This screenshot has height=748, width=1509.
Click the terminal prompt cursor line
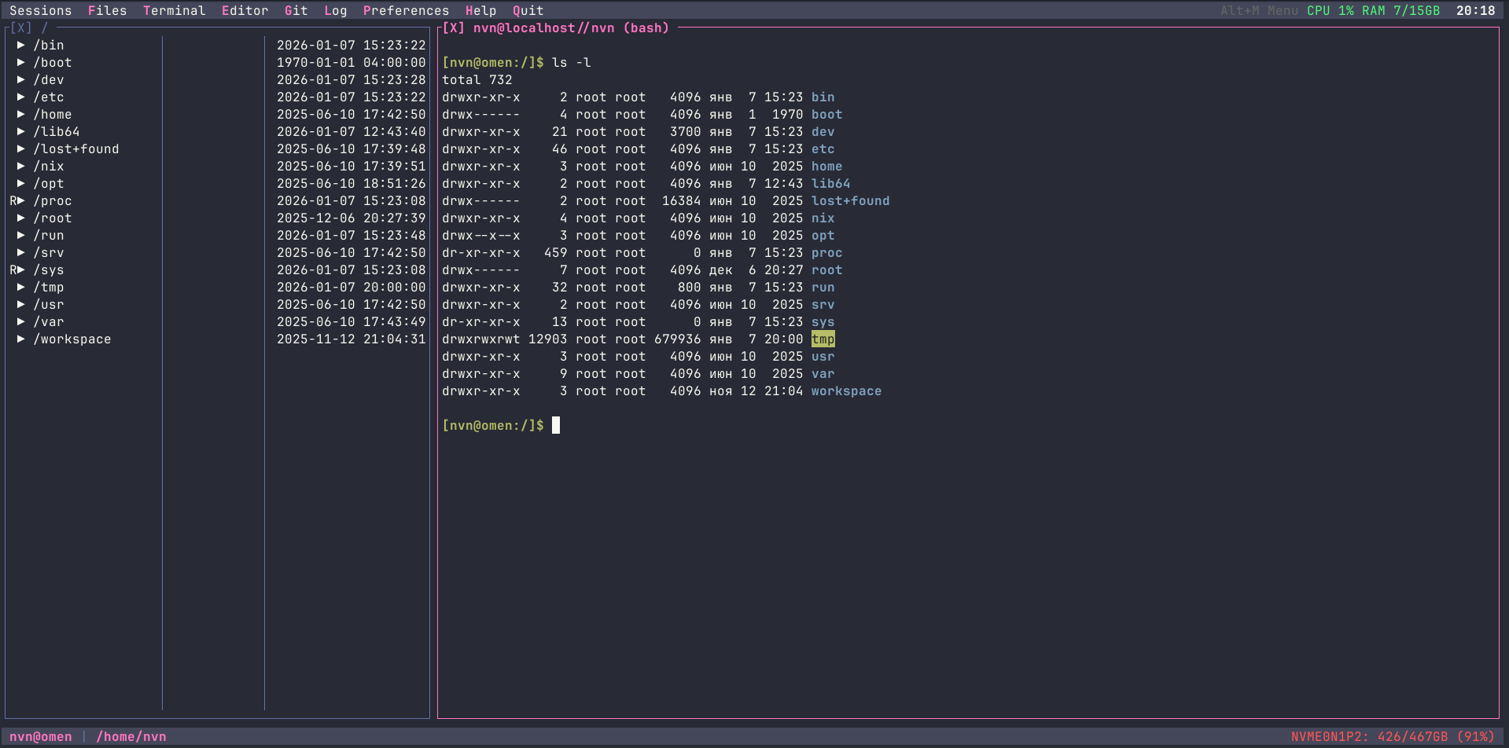point(555,425)
